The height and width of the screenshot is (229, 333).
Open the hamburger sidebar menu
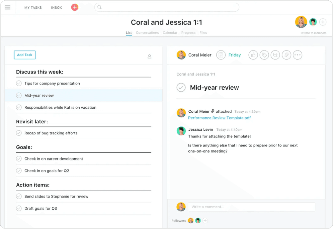7,7
